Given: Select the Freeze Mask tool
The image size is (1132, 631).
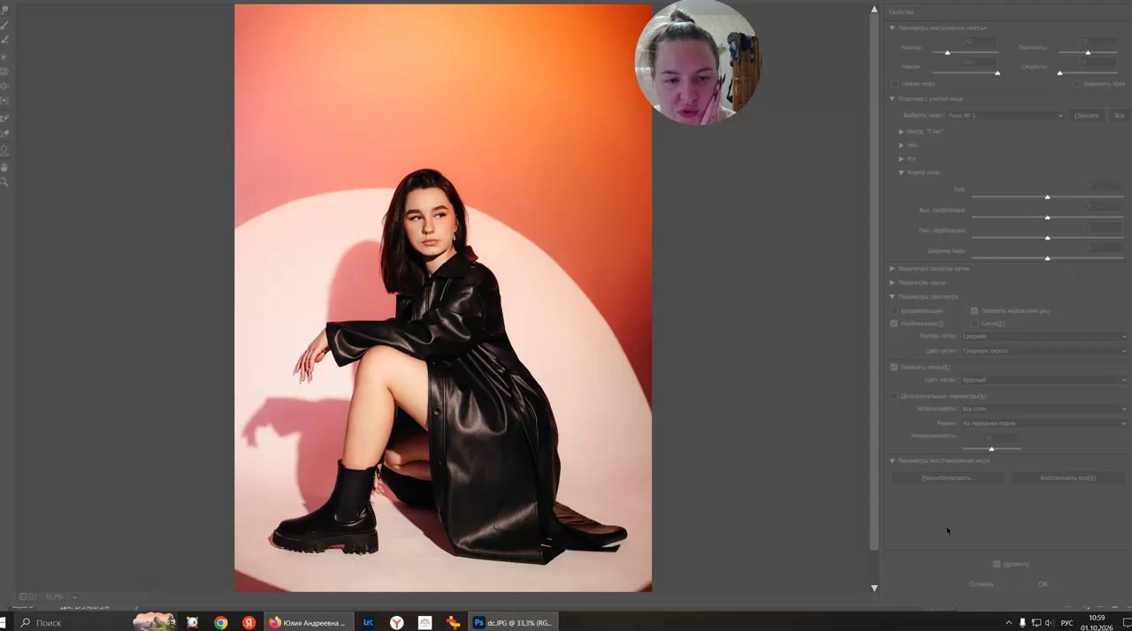Looking at the screenshot, I should click(4, 118).
